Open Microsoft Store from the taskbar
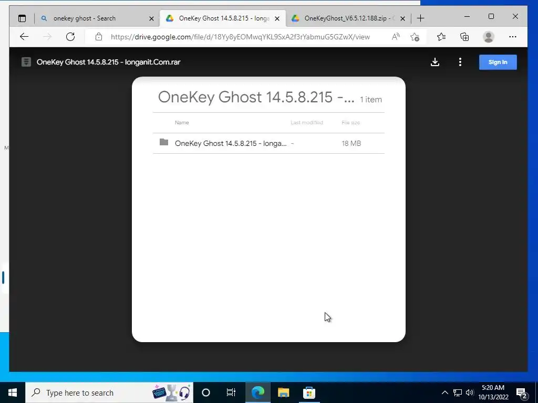Viewport: 538px width, 403px height. 309,393
